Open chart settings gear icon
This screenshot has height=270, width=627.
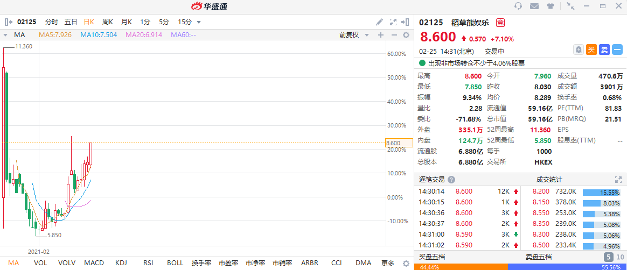click(407, 35)
